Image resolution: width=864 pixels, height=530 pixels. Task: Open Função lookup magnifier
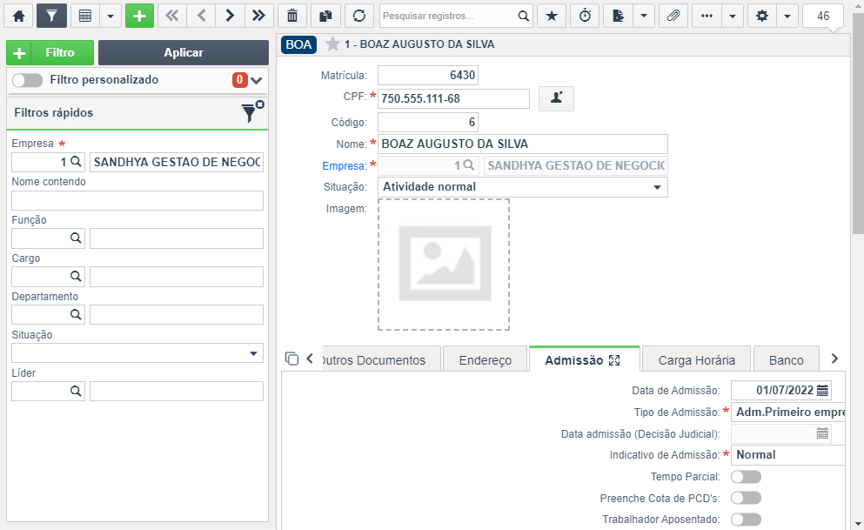(76, 238)
